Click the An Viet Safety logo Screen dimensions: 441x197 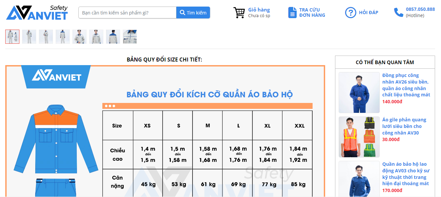click(37, 13)
